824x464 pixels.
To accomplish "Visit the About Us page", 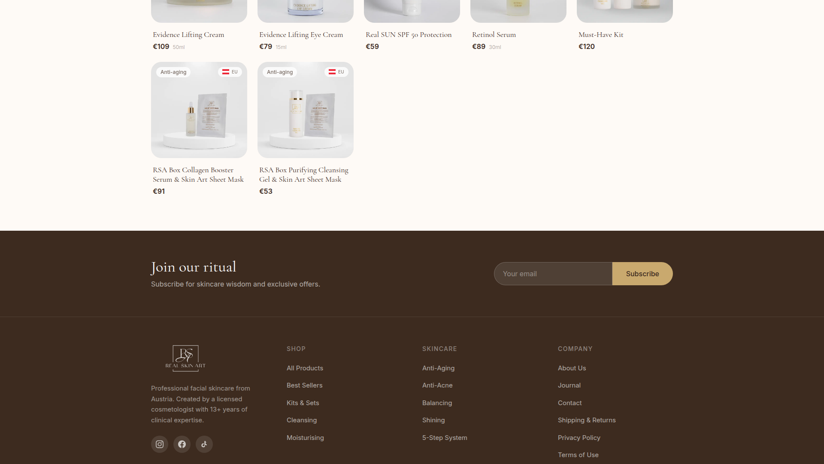I will click(x=572, y=368).
